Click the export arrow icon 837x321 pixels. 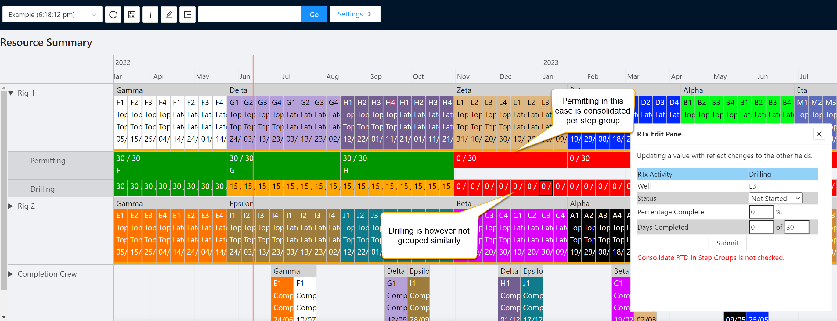coord(187,15)
